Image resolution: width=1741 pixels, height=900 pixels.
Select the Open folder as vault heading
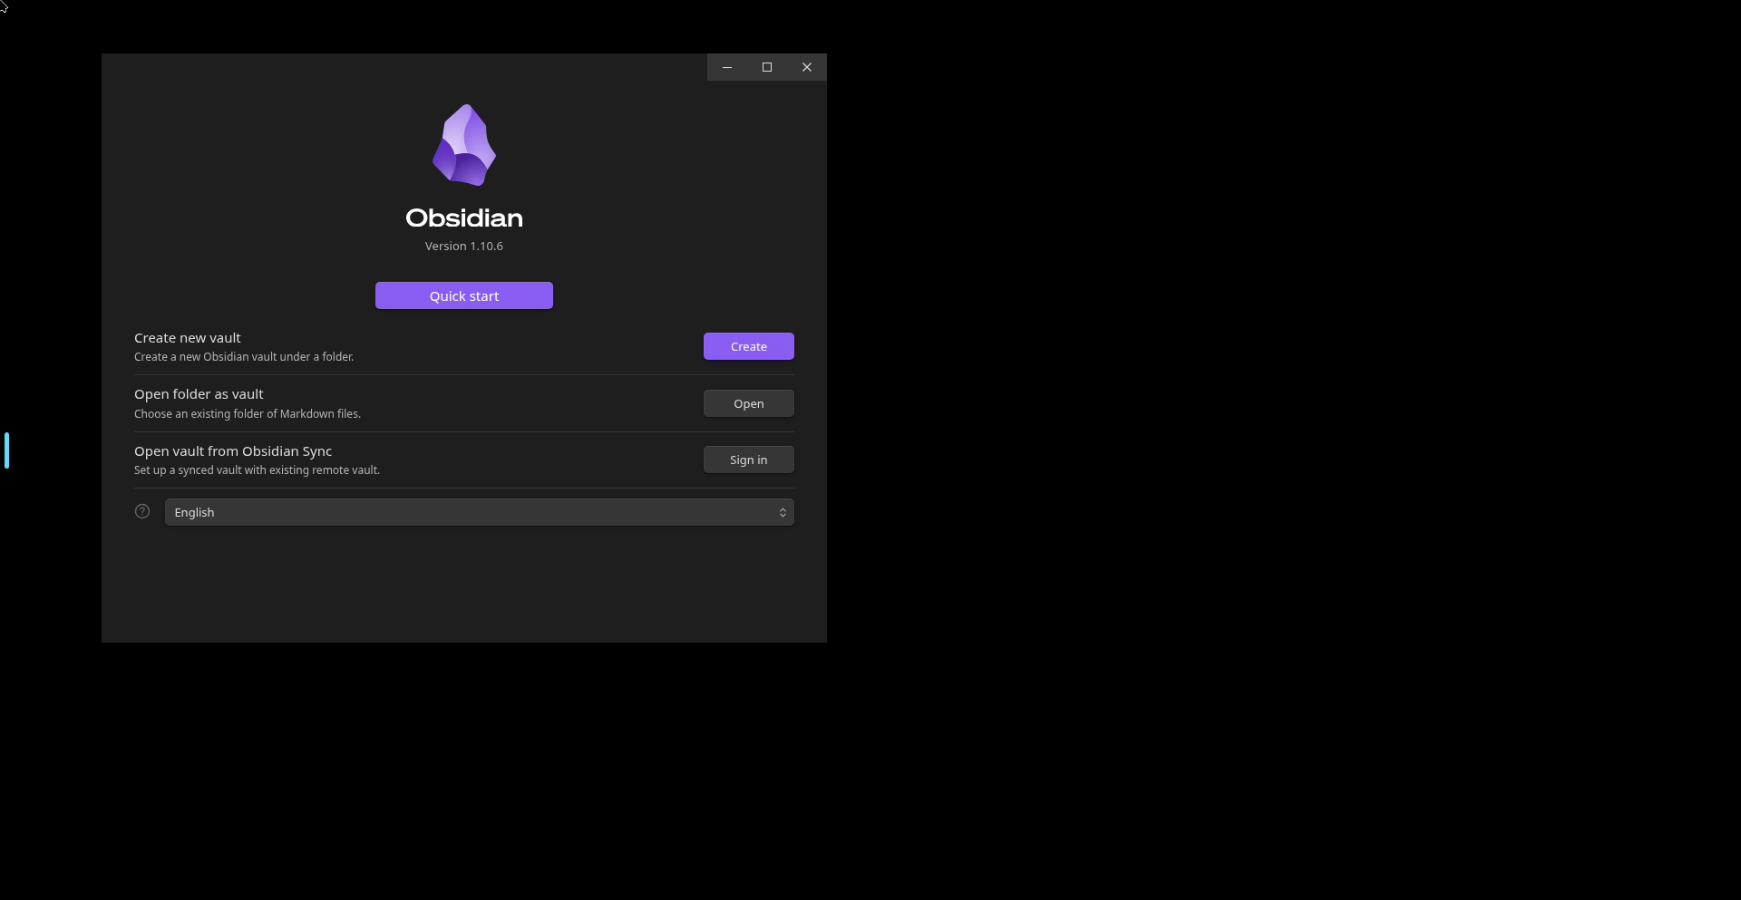point(199,394)
